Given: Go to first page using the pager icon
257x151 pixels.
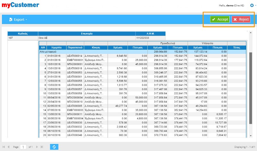Looking at the screenshot, I should pyautogui.click(x=4, y=147).
